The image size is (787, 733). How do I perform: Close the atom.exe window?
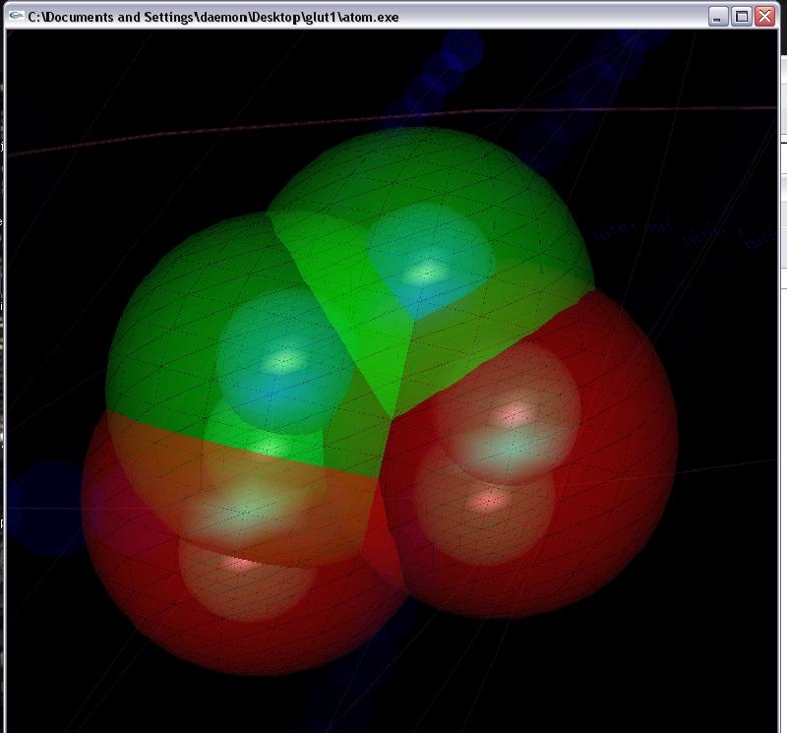[x=764, y=17]
